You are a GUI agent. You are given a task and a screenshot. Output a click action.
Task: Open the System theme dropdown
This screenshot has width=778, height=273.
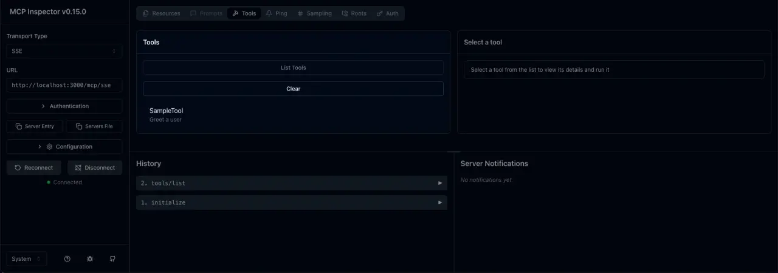[x=27, y=259]
